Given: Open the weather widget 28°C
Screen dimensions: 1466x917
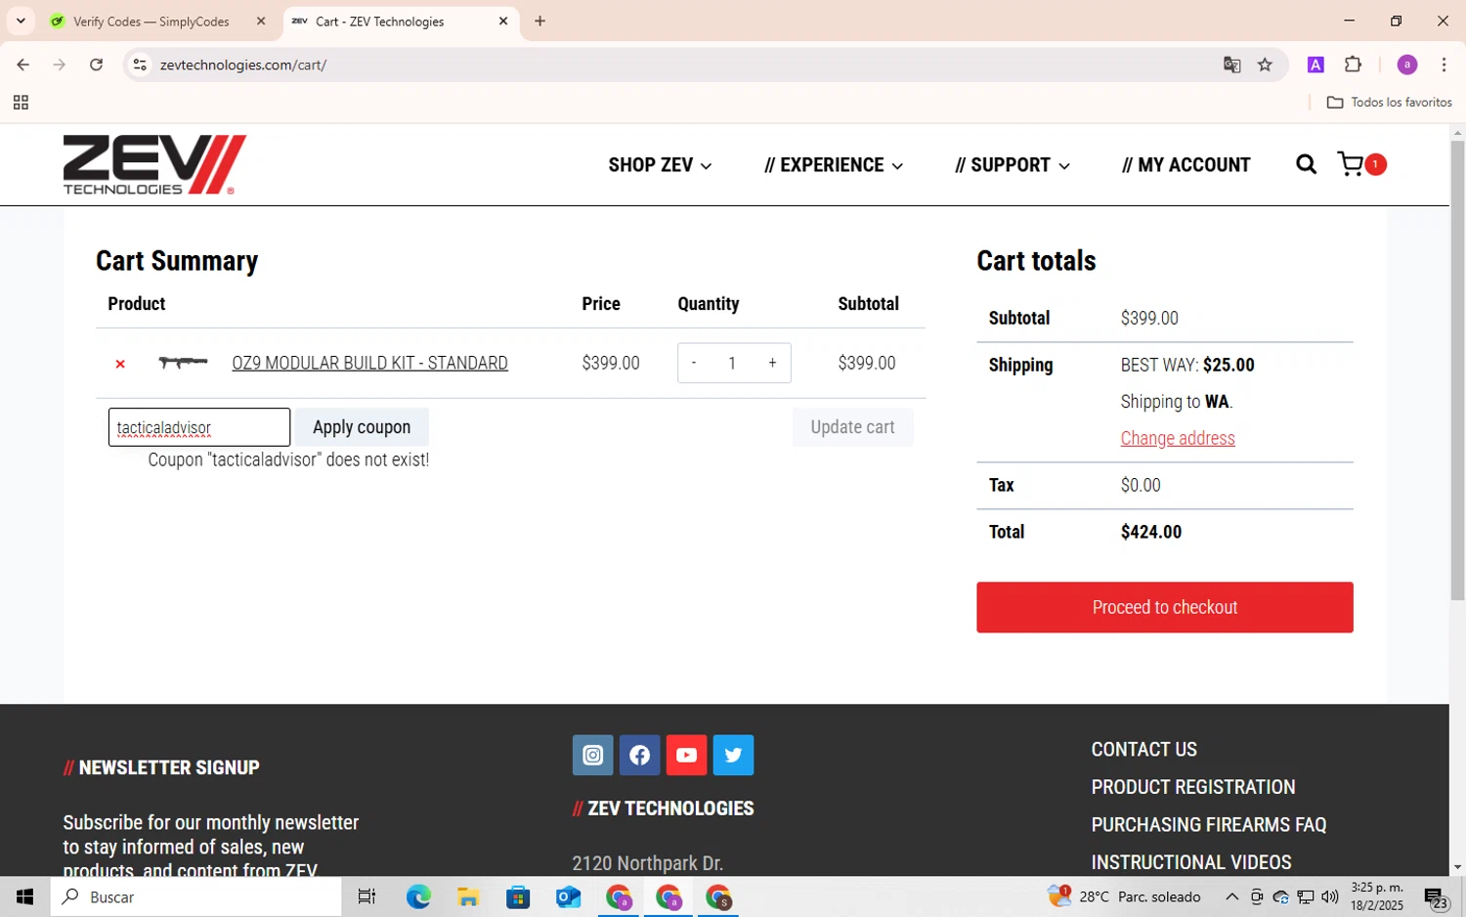Looking at the screenshot, I should click(x=1124, y=896).
